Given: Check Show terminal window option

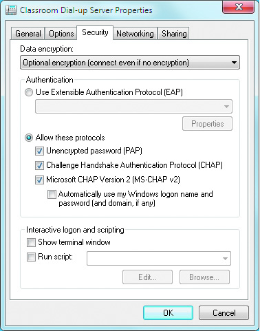Looking at the screenshot, I should 31,242.
